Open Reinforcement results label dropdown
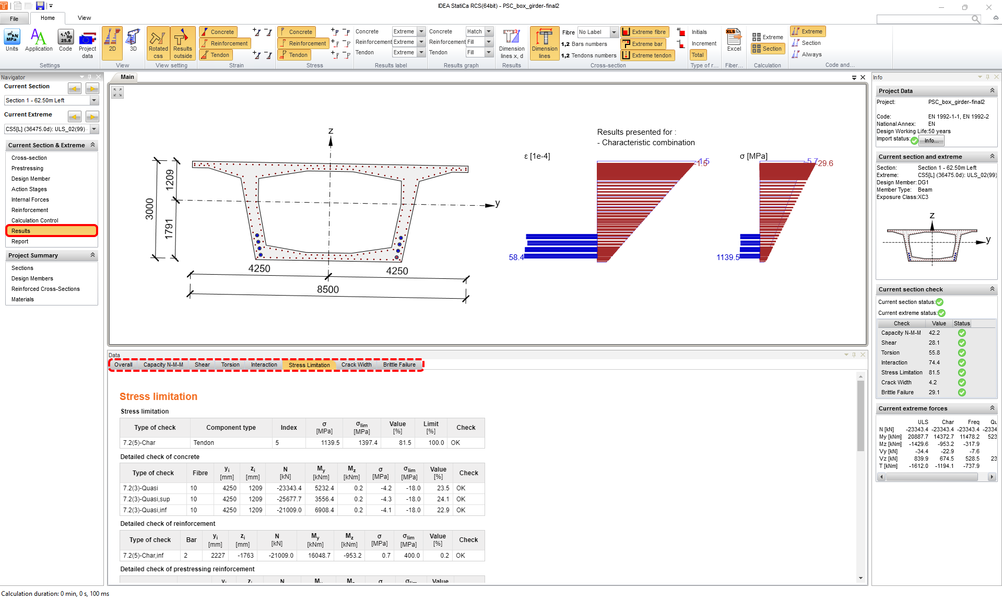The width and height of the screenshot is (1002, 600). coord(421,42)
